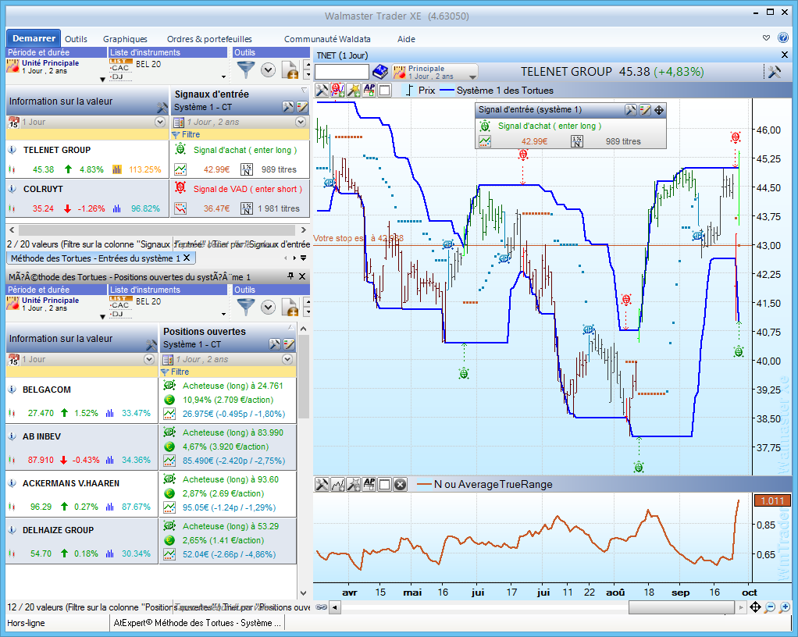Close the Entrées du système 1 tab
The image size is (798, 637).
point(187,258)
